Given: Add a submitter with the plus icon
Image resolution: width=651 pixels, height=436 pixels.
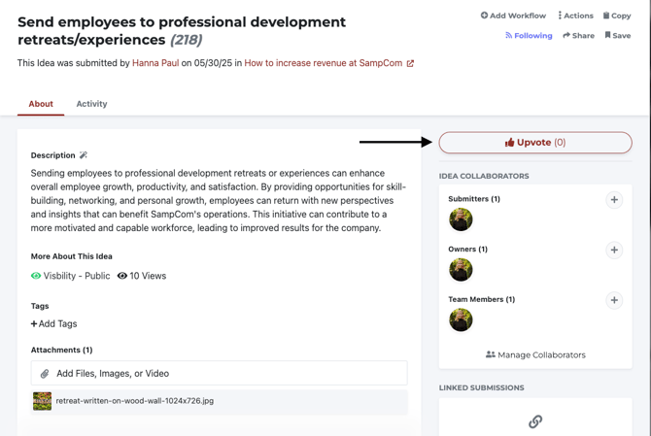Looking at the screenshot, I should click(x=614, y=199).
